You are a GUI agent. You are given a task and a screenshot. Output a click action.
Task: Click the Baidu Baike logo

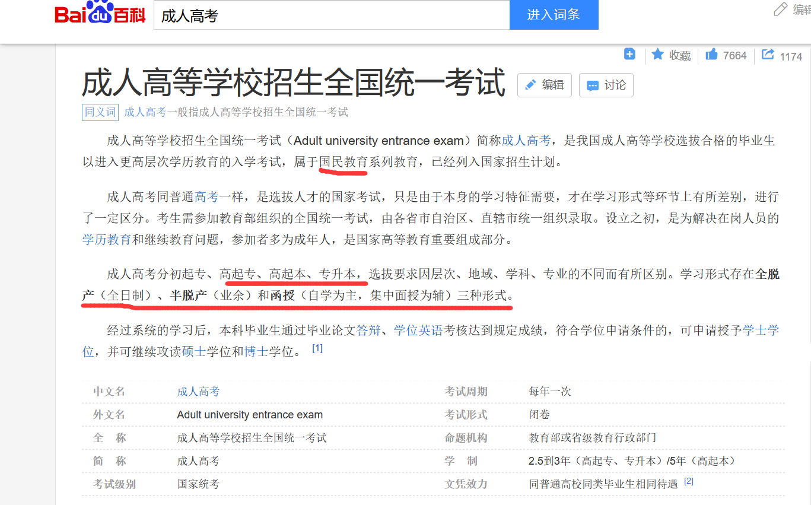pyautogui.click(x=100, y=13)
